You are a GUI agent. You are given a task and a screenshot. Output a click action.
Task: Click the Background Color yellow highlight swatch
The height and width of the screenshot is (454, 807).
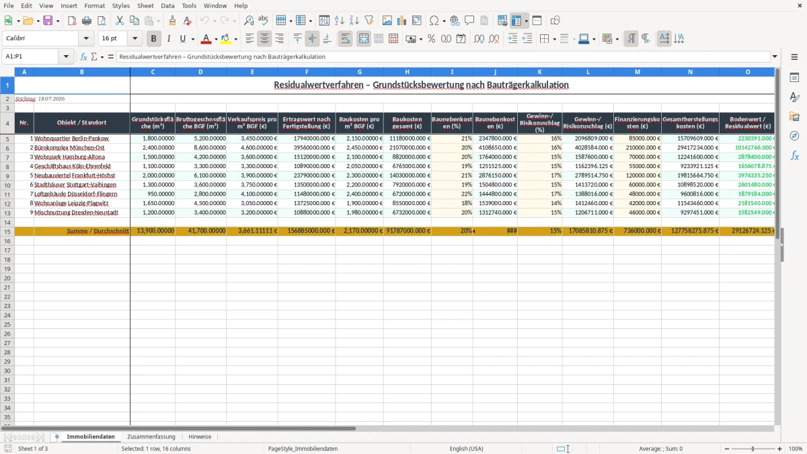[x=226, y=39]
